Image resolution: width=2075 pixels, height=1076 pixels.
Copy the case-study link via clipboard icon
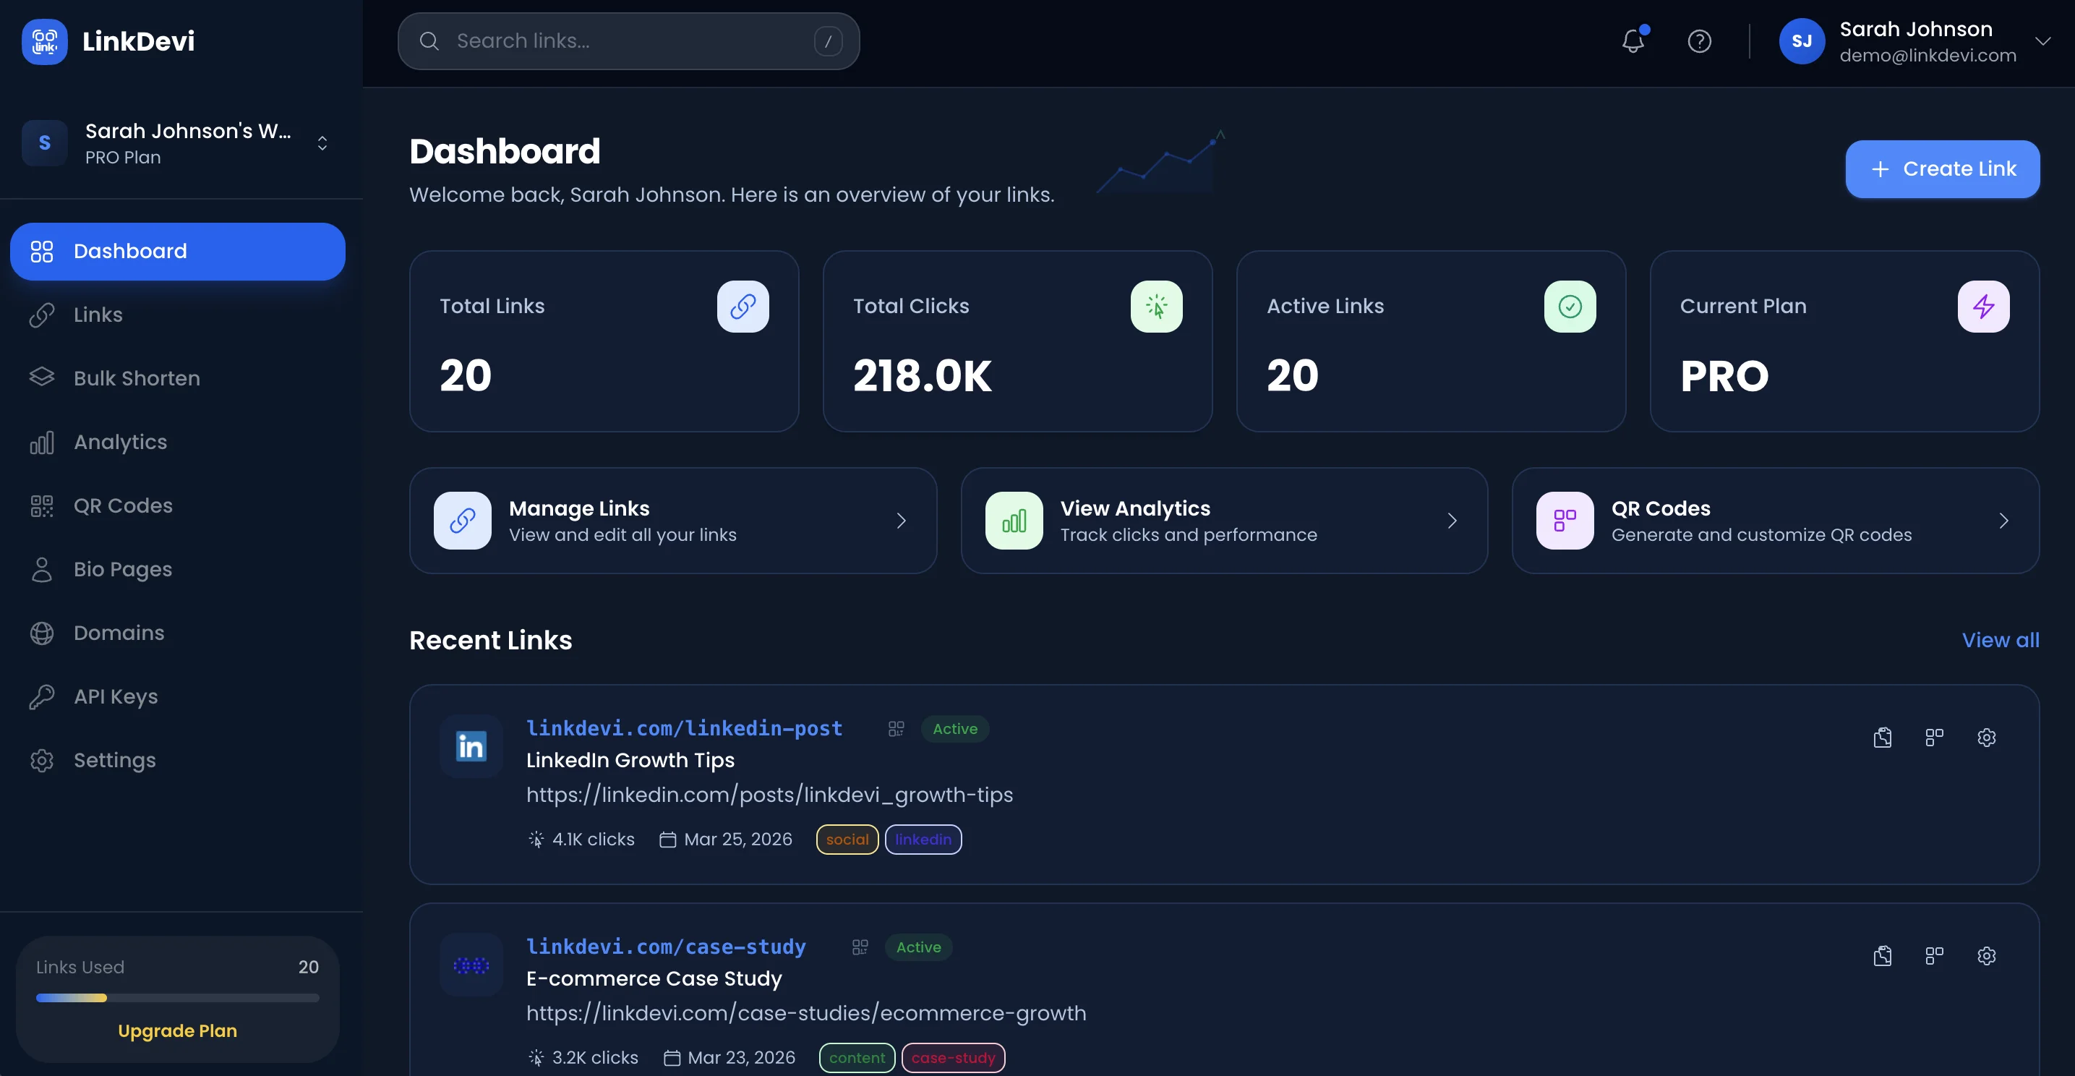pyautogui.click(x=1883, y=955)
